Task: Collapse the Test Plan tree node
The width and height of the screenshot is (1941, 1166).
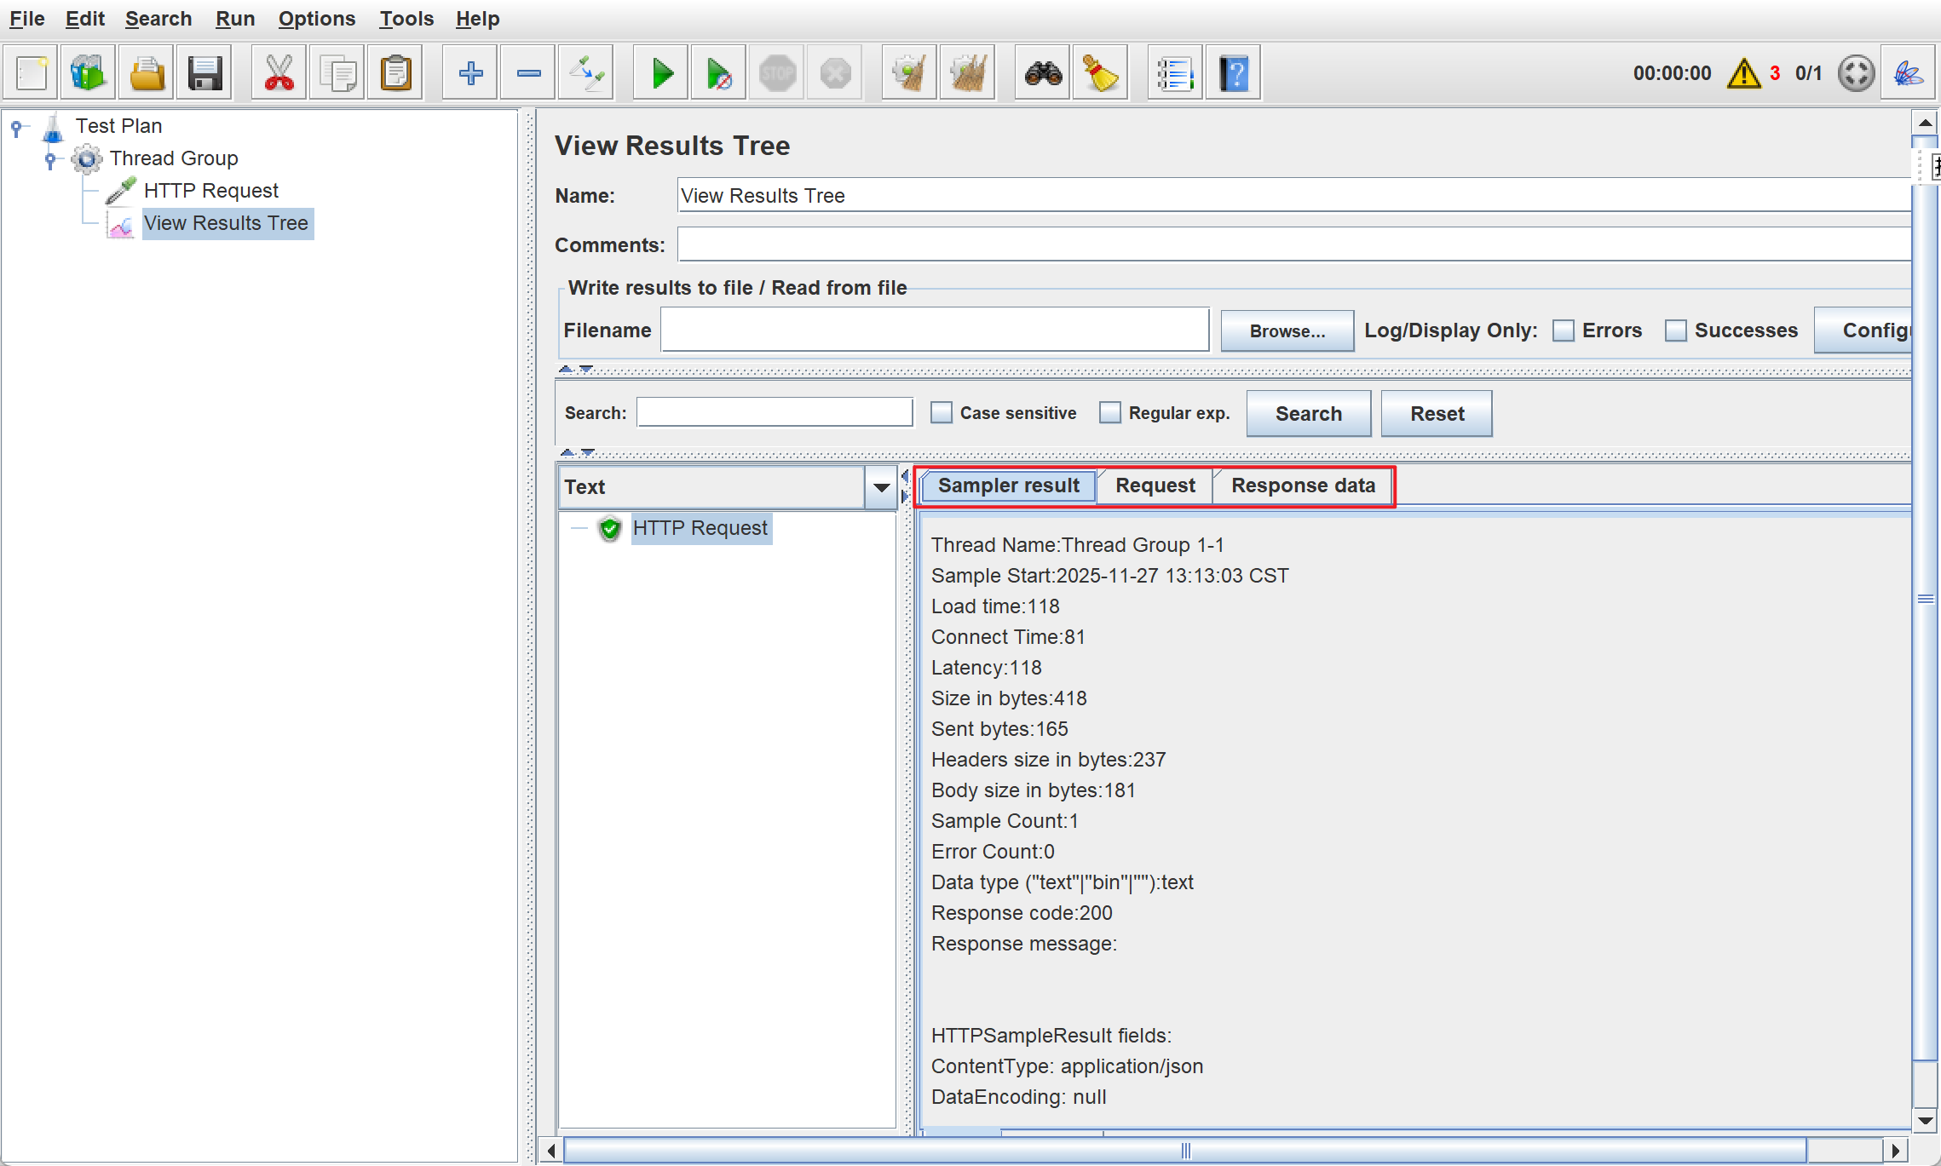Action: pos(16,127)
